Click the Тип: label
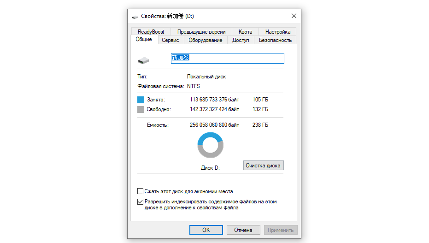 (x=142, y=77)
